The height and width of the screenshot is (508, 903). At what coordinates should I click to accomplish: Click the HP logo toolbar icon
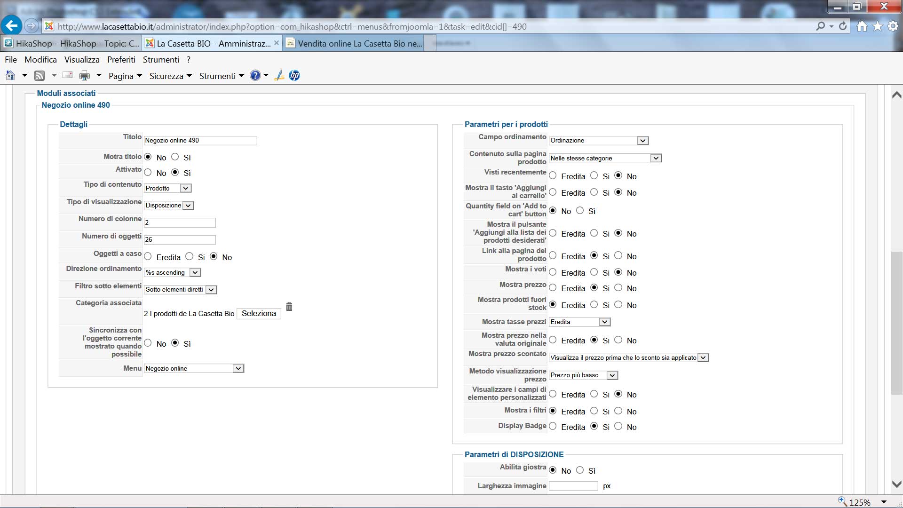pos(294,76)
